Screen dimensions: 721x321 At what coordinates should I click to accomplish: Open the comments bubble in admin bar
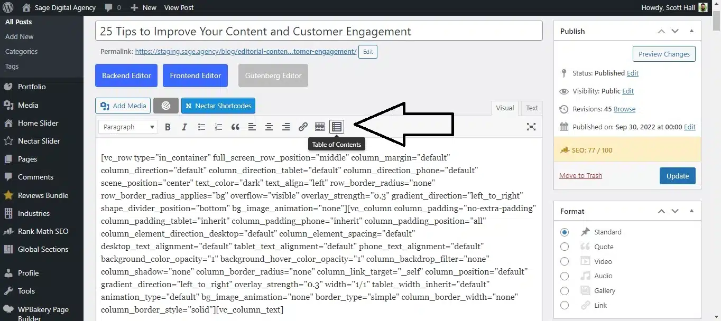[113, 7]
